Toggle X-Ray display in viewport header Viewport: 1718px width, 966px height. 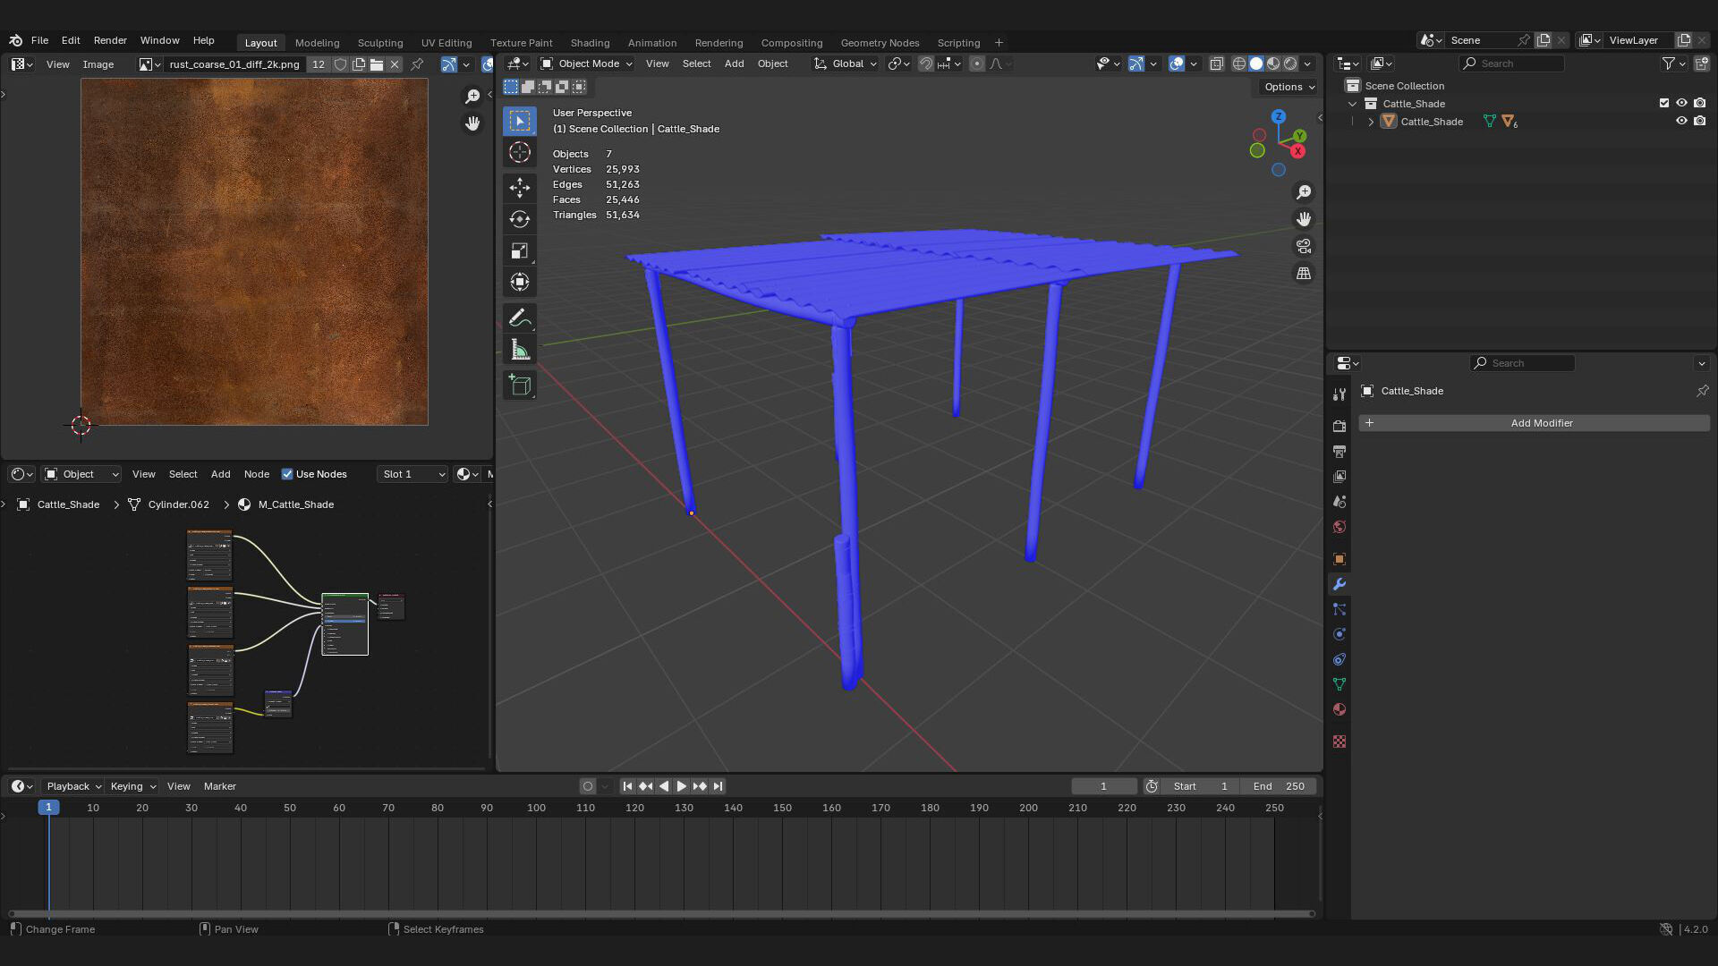[x=1217, y=64]
